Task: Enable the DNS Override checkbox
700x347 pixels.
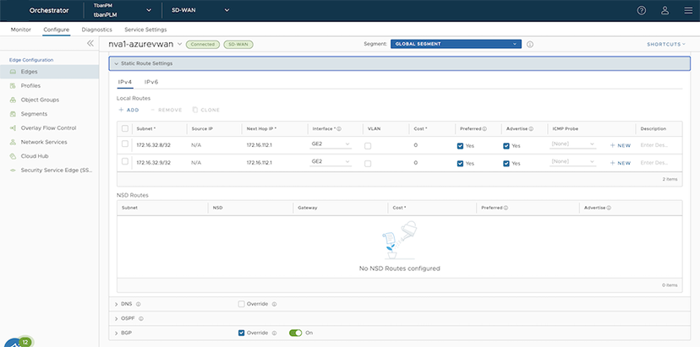Action: click(242, 303)
